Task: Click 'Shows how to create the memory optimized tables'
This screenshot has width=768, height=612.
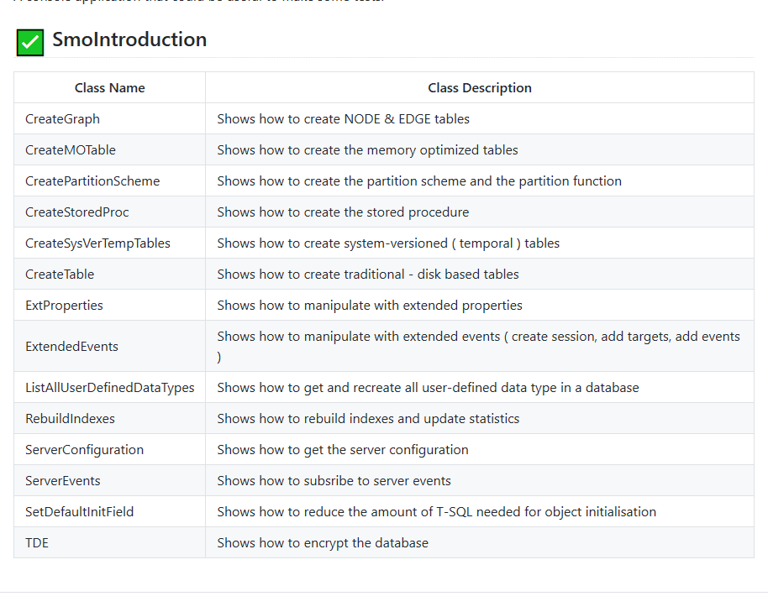Action: (367, 149)
